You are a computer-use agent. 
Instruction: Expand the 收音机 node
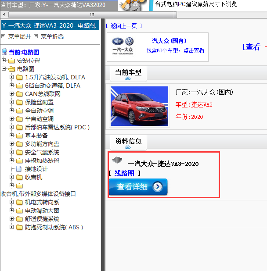point(11,177)
